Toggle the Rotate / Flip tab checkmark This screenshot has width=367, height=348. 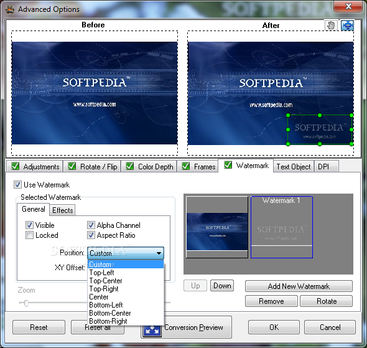click(x=72, y=166)
